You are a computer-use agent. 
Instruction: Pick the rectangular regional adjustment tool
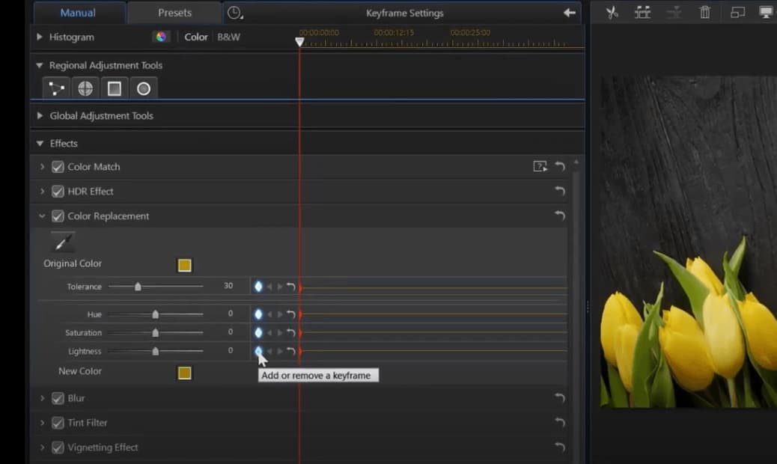click(x=115, y=89)
